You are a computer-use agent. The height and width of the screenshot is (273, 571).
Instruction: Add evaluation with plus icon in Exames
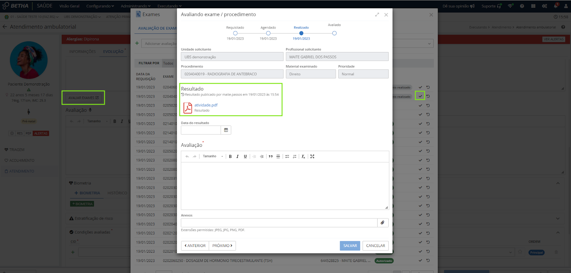pos(137,43)
